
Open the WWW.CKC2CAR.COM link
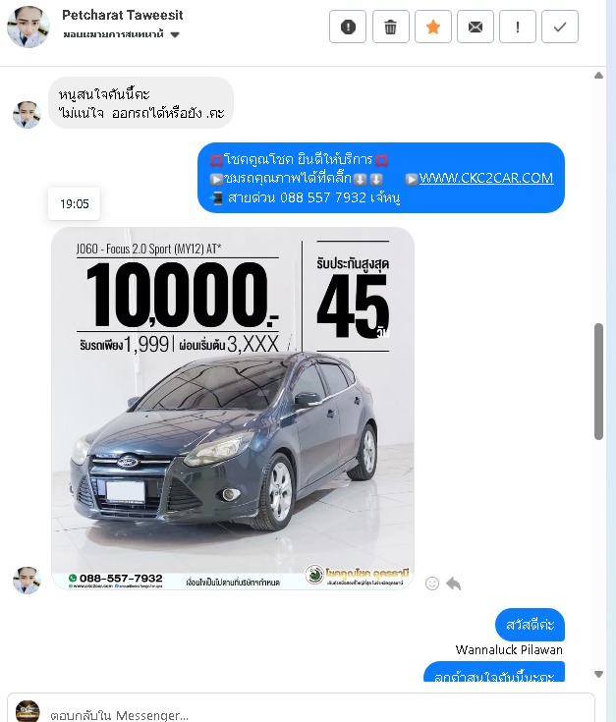pyautogui.click(x=485, y=178)
